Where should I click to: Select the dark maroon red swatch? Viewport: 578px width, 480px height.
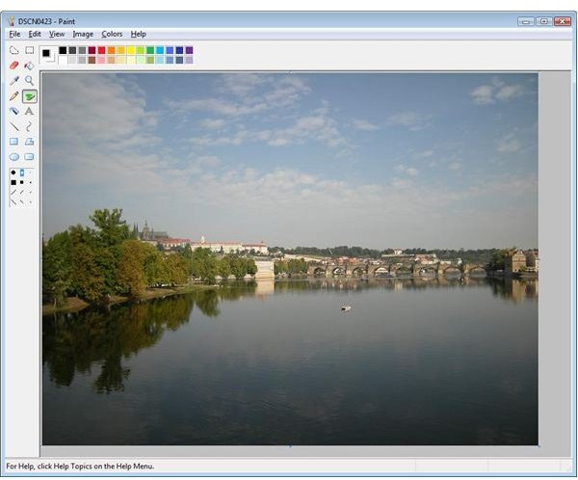pyautogui.click(x=92, y=50)
